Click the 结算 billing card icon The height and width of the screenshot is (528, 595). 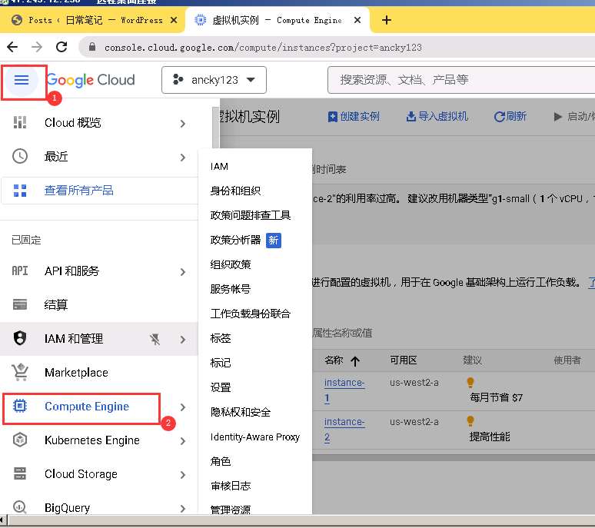pos(20,304)
